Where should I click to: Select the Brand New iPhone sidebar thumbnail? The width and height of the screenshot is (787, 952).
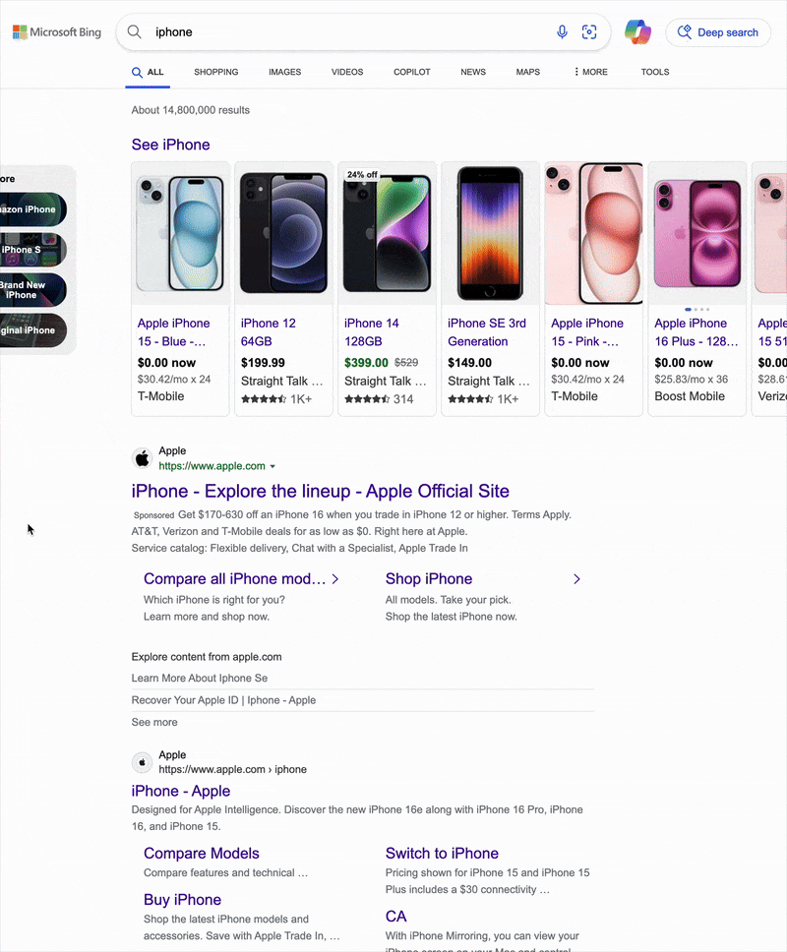[x=30, y=290]
